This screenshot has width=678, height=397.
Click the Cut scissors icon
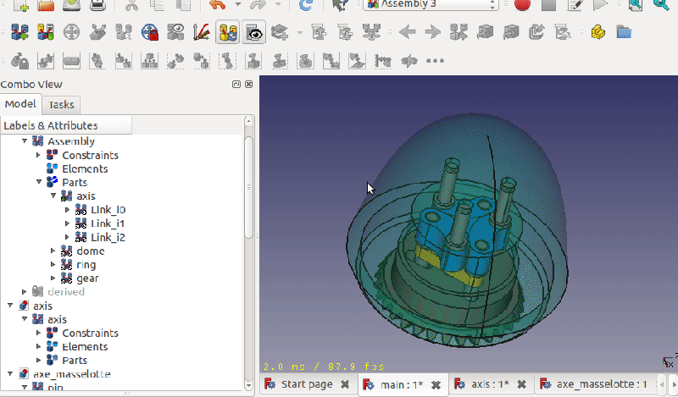tap(131, 5)
